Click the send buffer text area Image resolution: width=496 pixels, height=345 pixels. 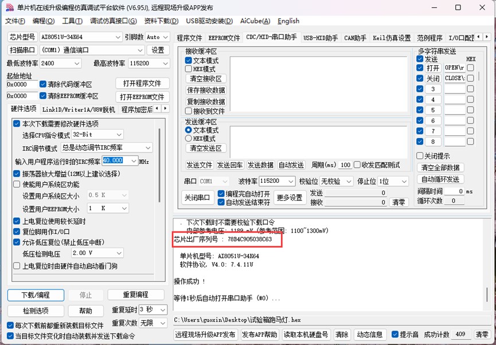click(319, 142)
